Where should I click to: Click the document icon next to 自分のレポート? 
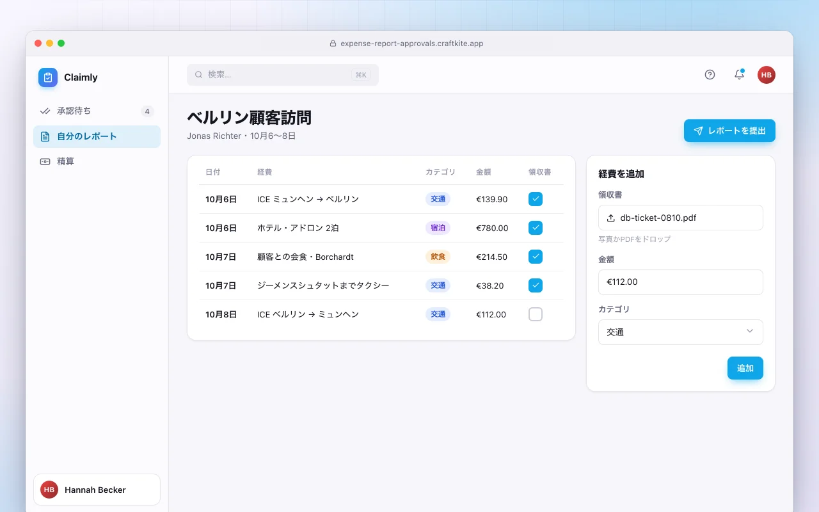coord(45,136)
